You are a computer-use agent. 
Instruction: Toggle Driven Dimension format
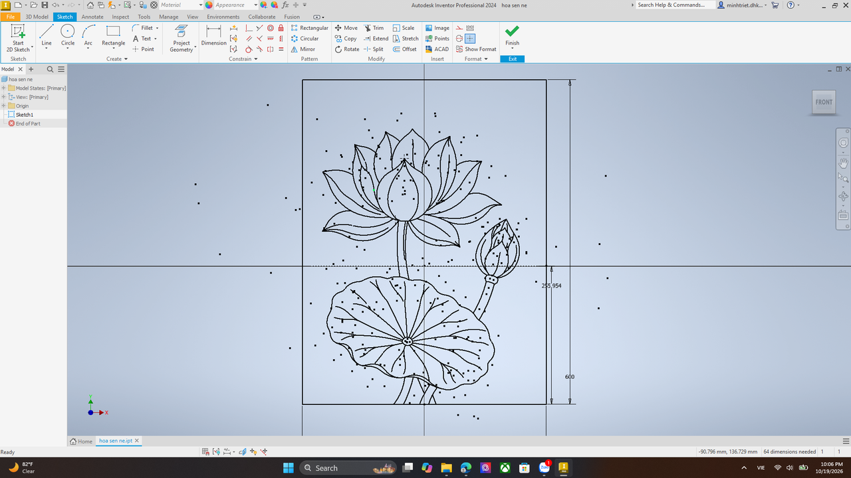470,28
